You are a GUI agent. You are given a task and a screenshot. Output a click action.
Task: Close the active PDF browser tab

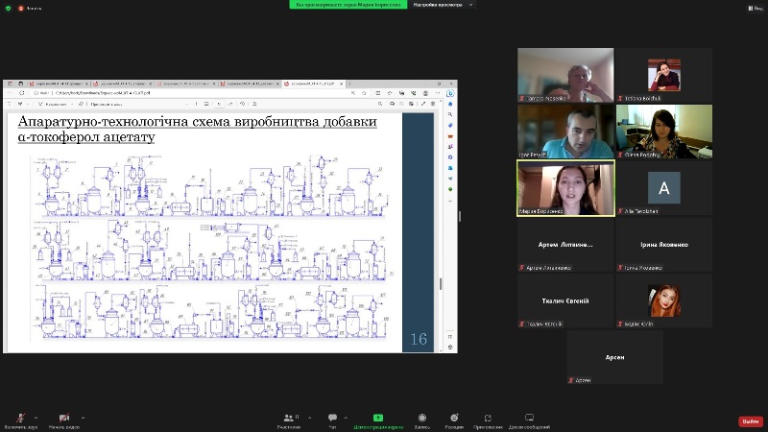(342, 84)
